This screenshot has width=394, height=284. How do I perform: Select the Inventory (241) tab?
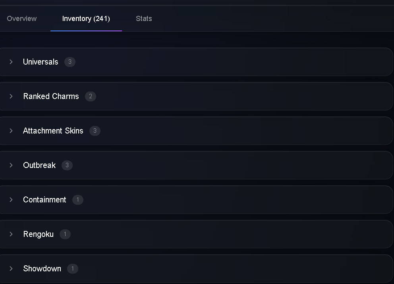86,19
